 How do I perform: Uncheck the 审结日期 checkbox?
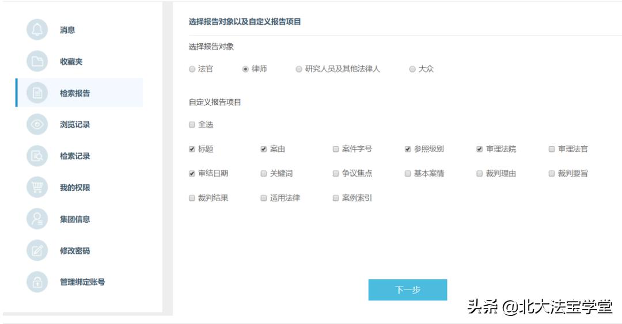[x=192, y=173]
